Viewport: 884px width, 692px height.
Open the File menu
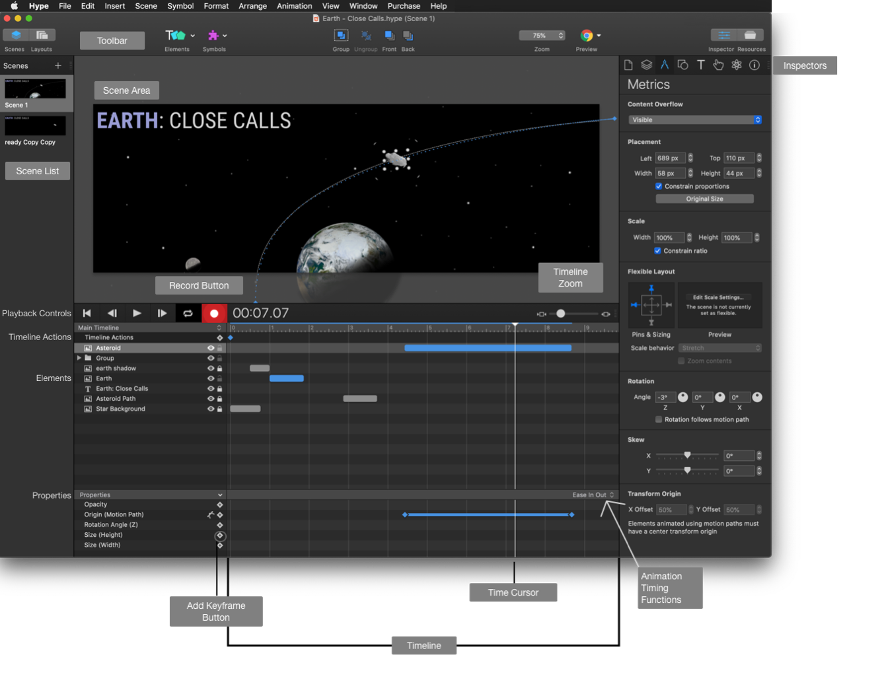(65, 6)
